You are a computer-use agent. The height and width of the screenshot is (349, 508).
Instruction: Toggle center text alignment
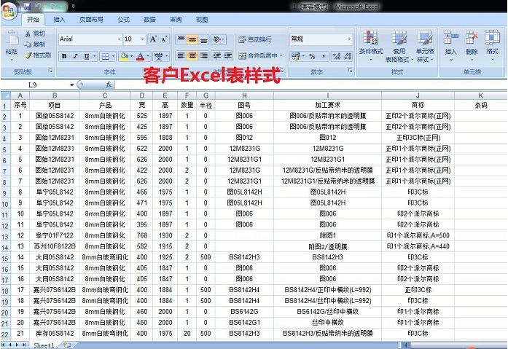point(192,55)
